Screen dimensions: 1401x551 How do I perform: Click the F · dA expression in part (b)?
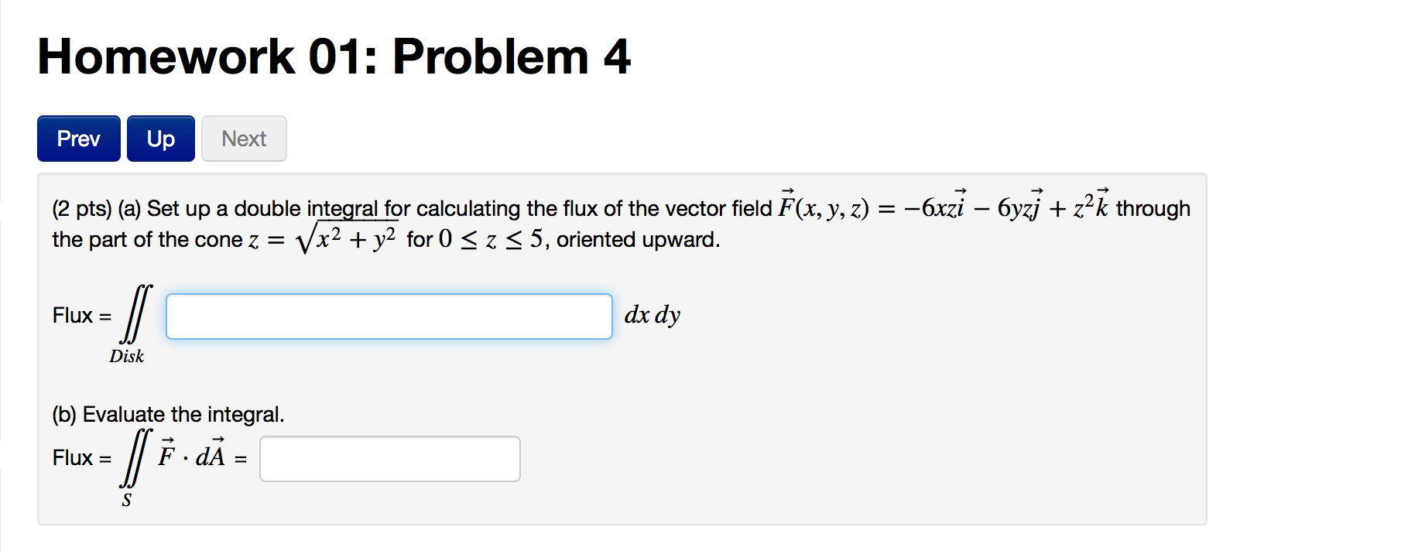[x=192, y=454]
